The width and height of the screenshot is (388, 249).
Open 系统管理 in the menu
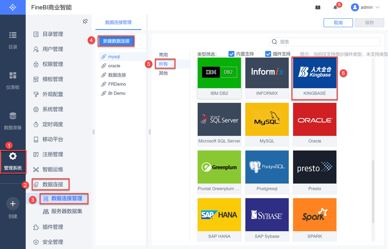(53, 110)
